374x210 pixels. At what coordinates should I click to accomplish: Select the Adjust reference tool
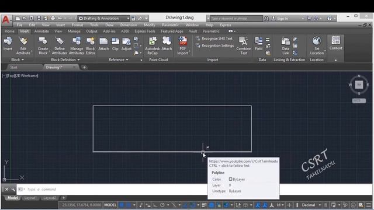pos(126,44)
